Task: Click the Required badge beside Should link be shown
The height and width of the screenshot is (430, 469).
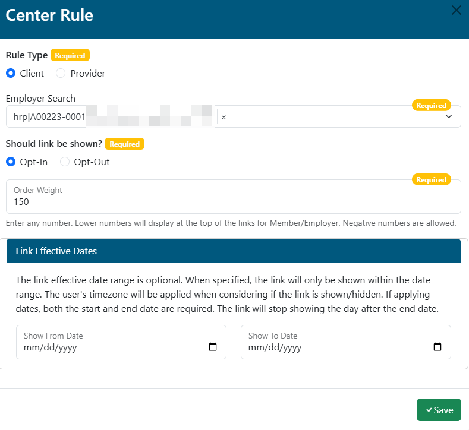Action: [124, 144]
